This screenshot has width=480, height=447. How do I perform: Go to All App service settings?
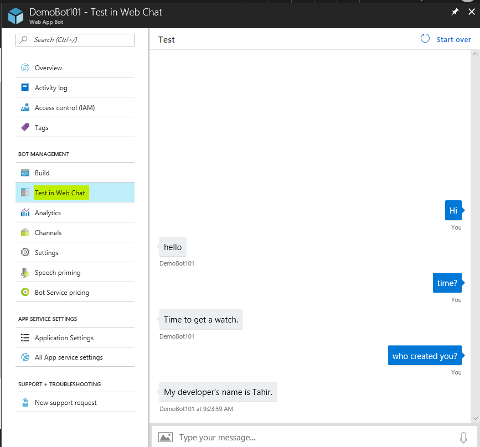(x=69, y=357)
